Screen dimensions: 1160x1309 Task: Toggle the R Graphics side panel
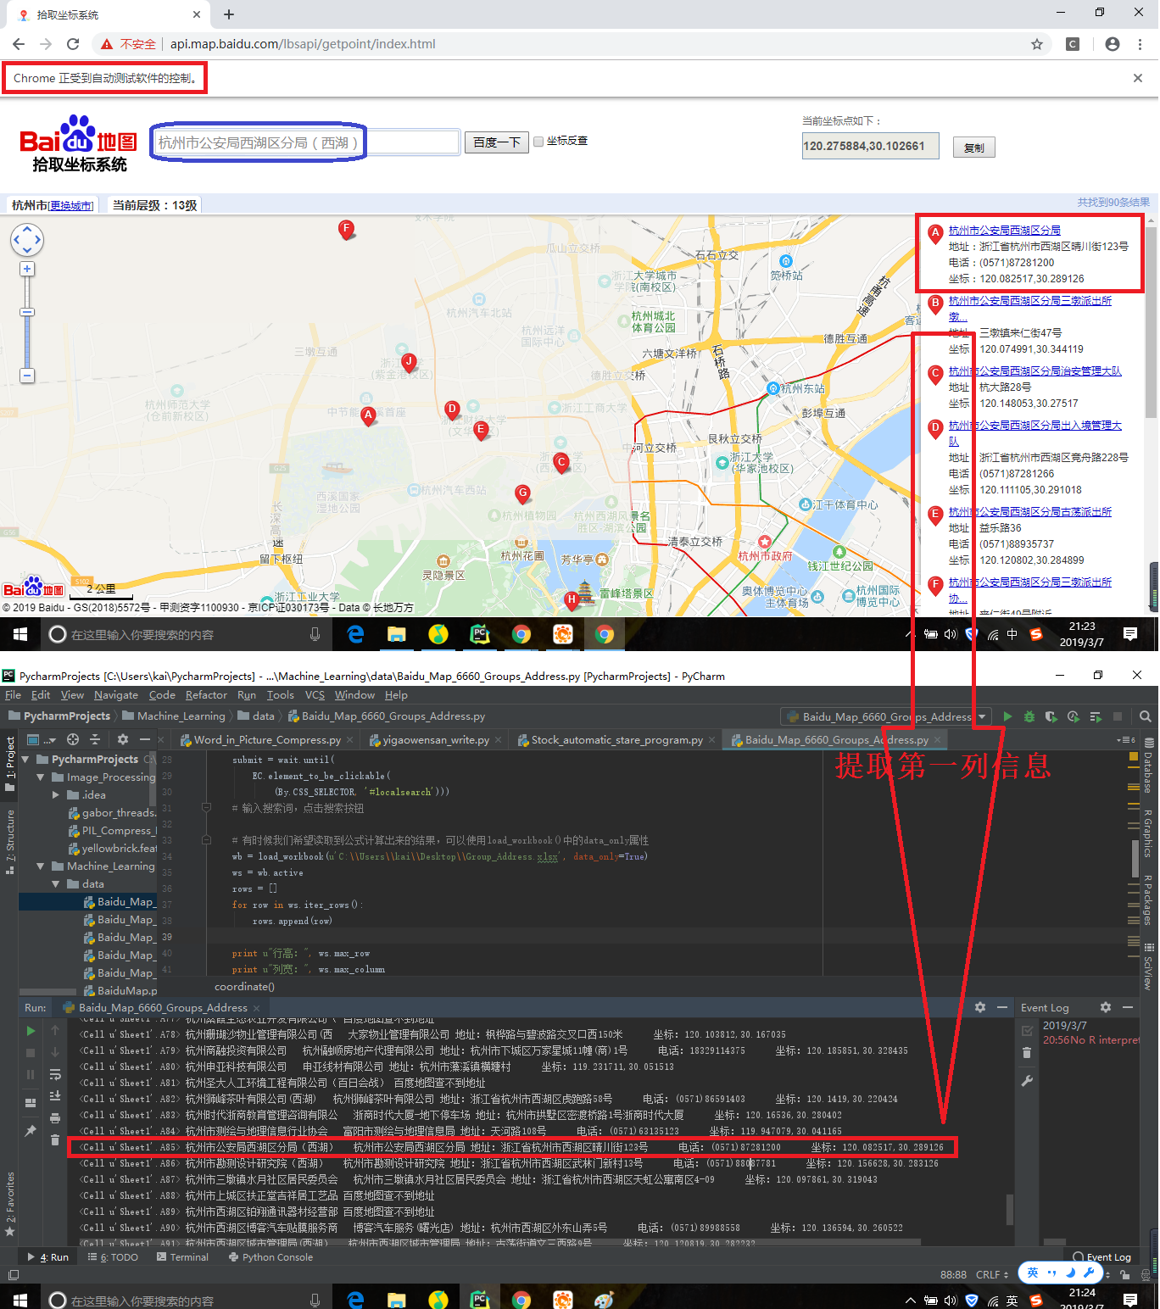pos(1147,834)
